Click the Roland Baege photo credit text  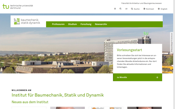click(172, 42)
